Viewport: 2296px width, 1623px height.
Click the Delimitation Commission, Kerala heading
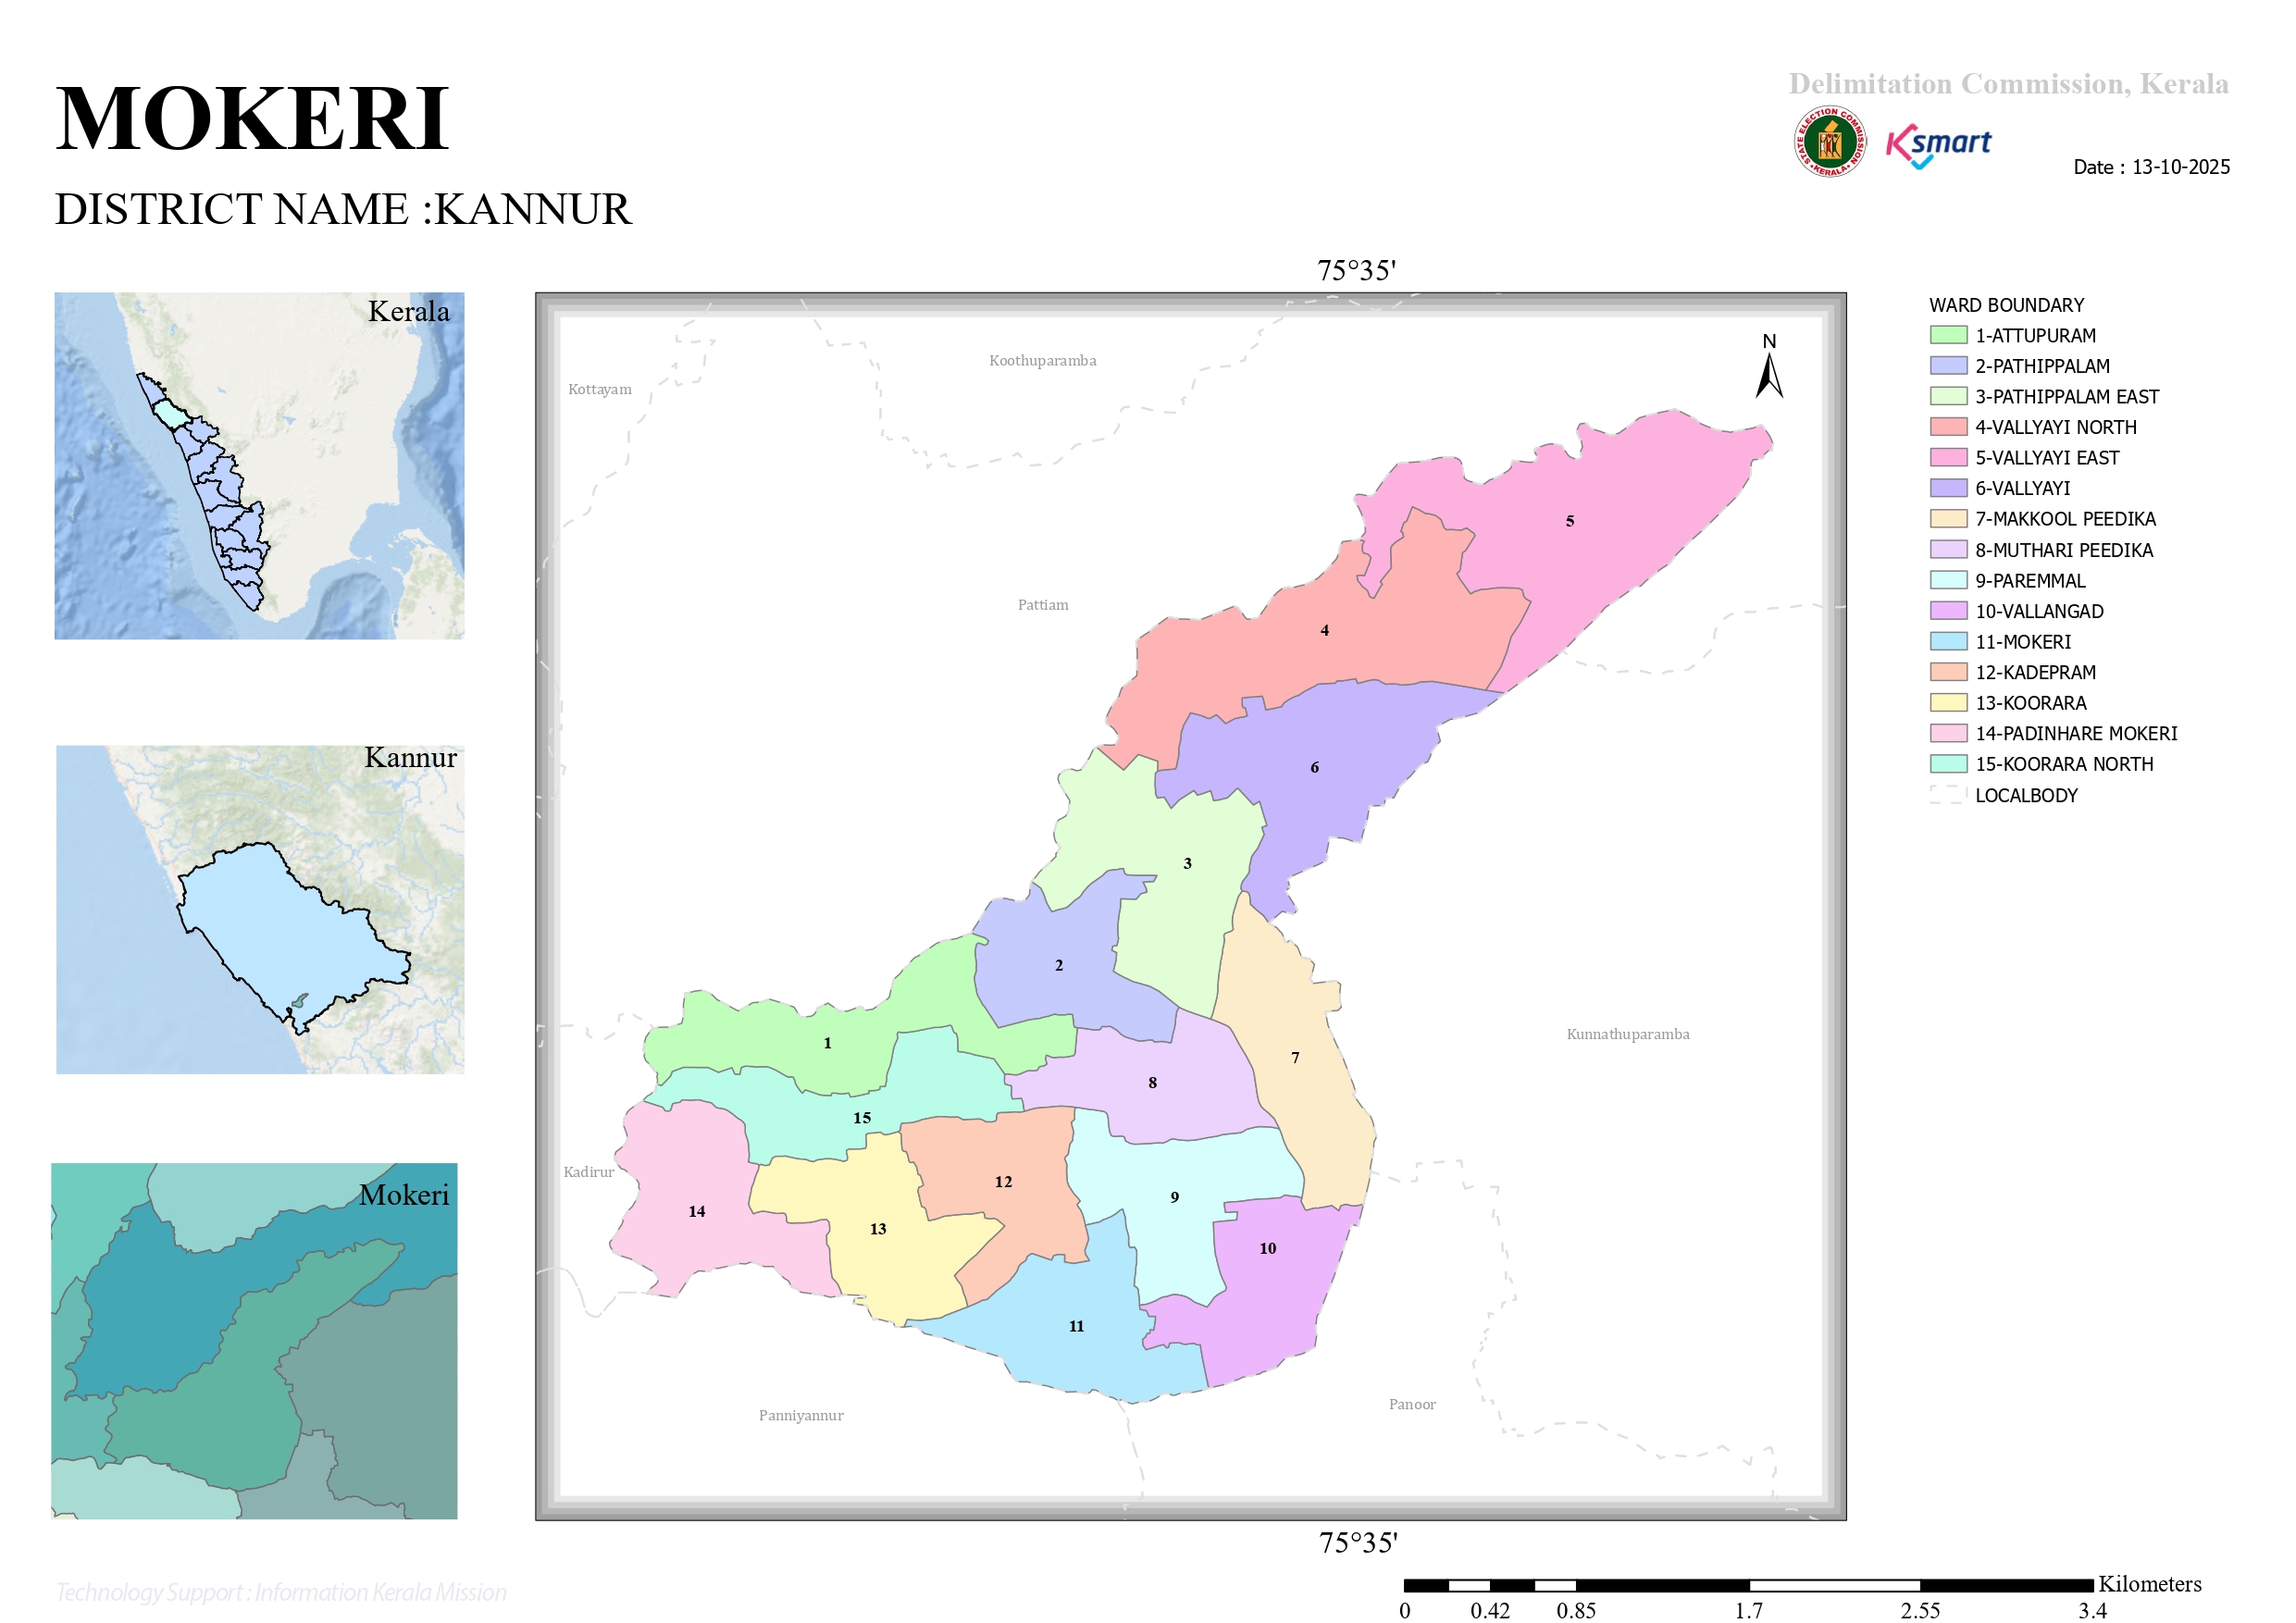point(2008,83)
